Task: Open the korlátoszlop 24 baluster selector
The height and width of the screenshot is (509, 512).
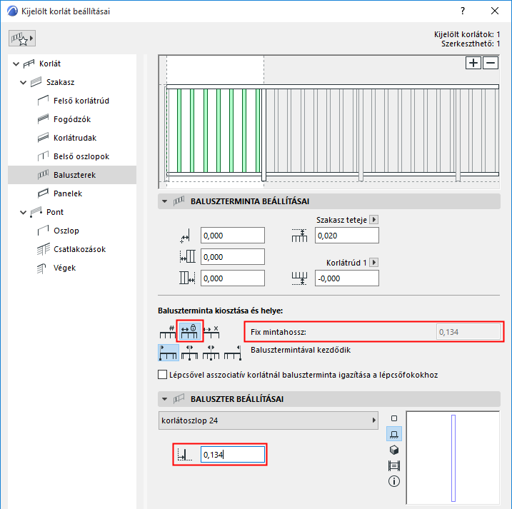Action: (x=268, y=420)
